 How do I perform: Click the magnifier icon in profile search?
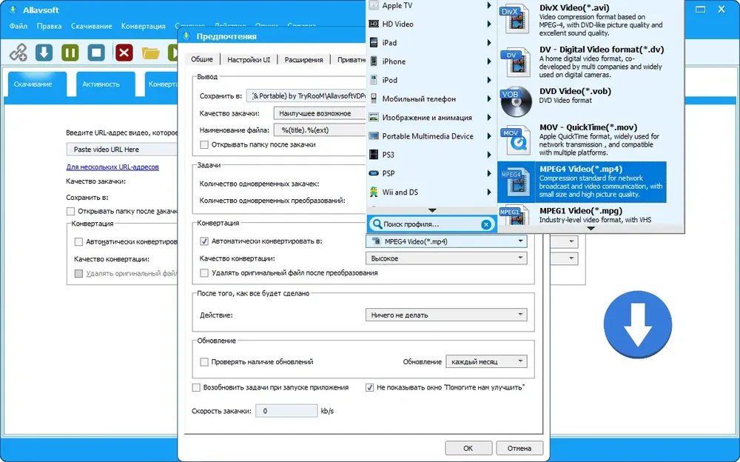(377, 224)
